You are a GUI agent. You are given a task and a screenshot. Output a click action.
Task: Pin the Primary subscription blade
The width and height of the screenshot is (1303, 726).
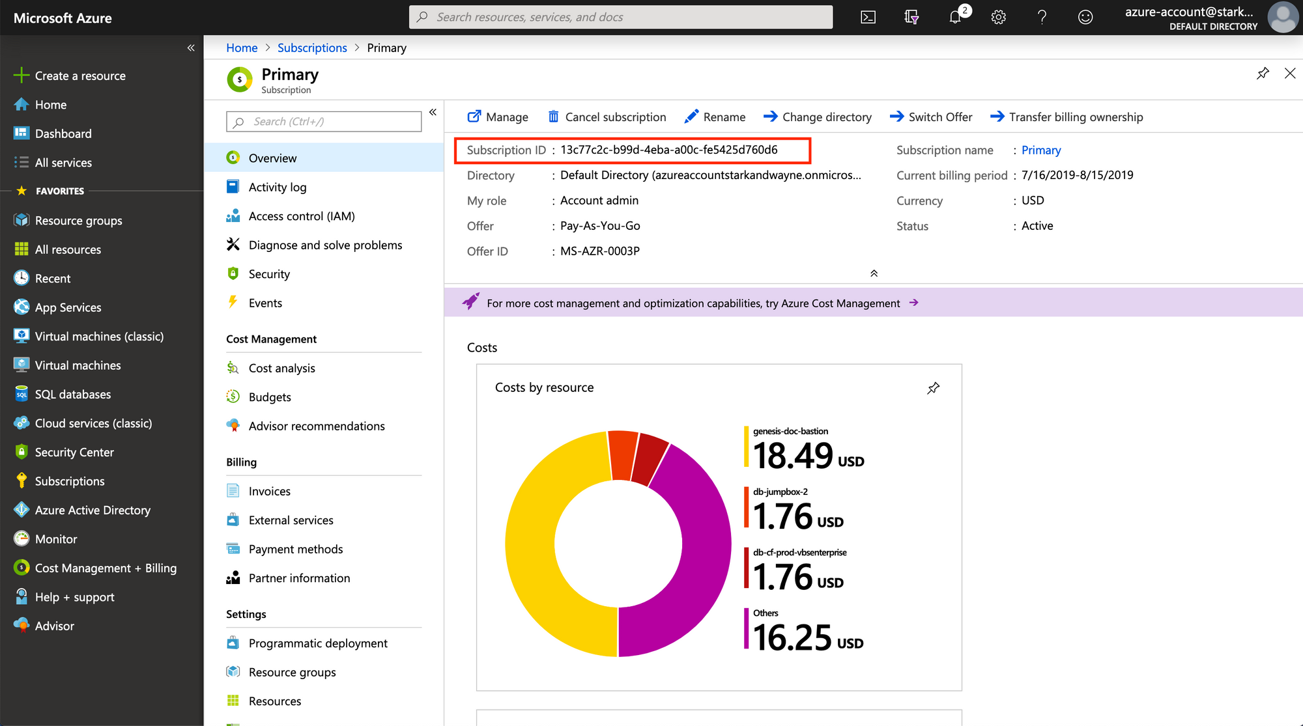(1263, 74)
